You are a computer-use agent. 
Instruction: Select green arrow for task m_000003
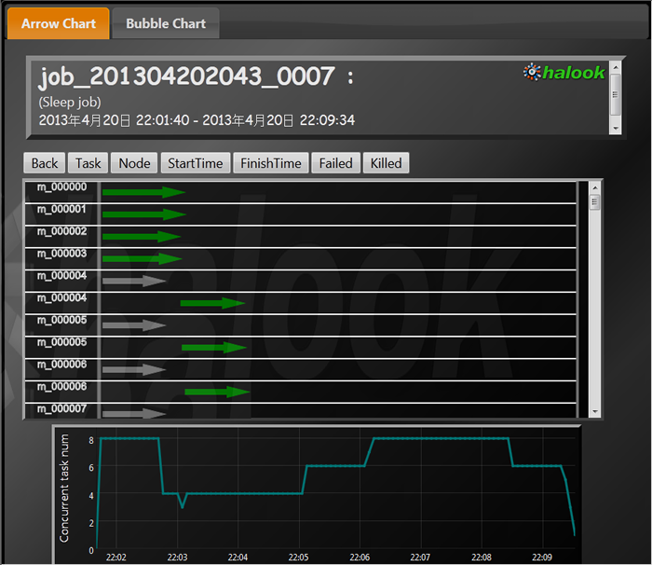[x=143, y=258]
